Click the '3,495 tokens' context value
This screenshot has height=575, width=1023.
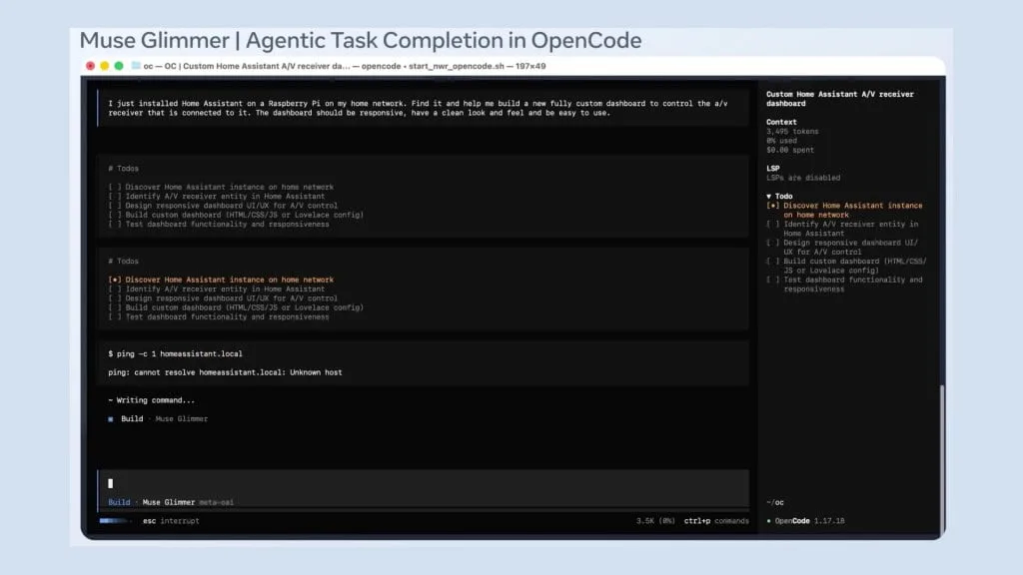pos(792,132)
